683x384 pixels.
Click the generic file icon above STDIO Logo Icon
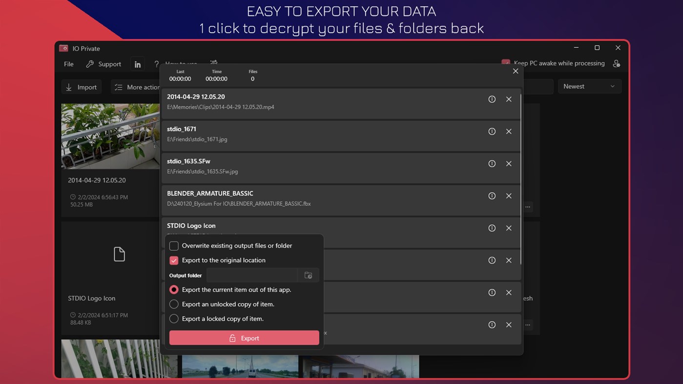pos(119,254)
